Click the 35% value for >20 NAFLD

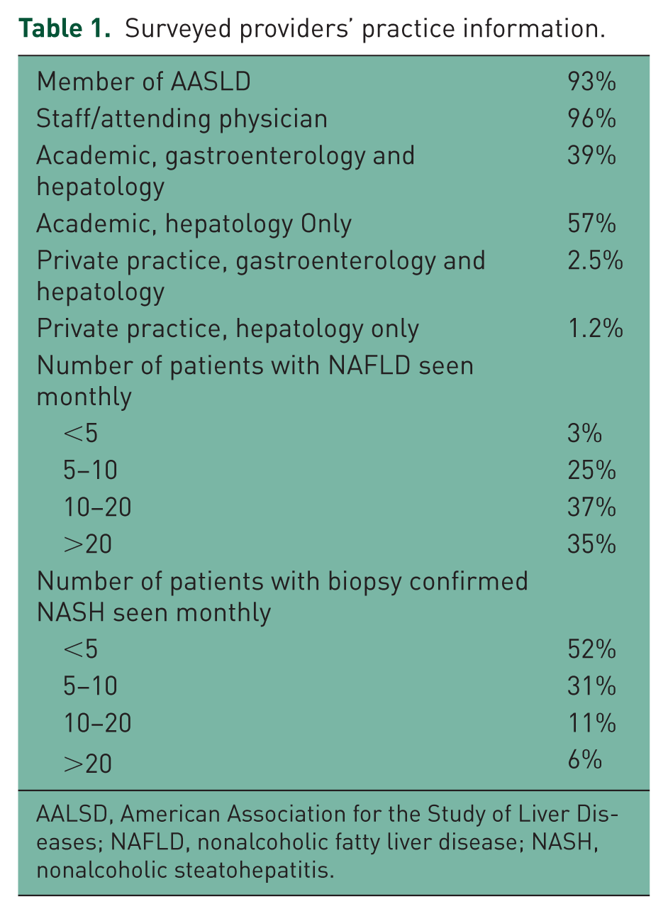pos(591,544)
